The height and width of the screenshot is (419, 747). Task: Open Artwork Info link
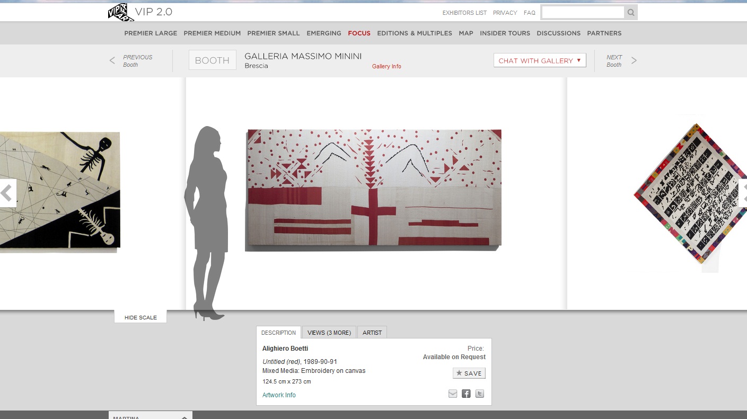pyautogui.click(x=279, y=395)
